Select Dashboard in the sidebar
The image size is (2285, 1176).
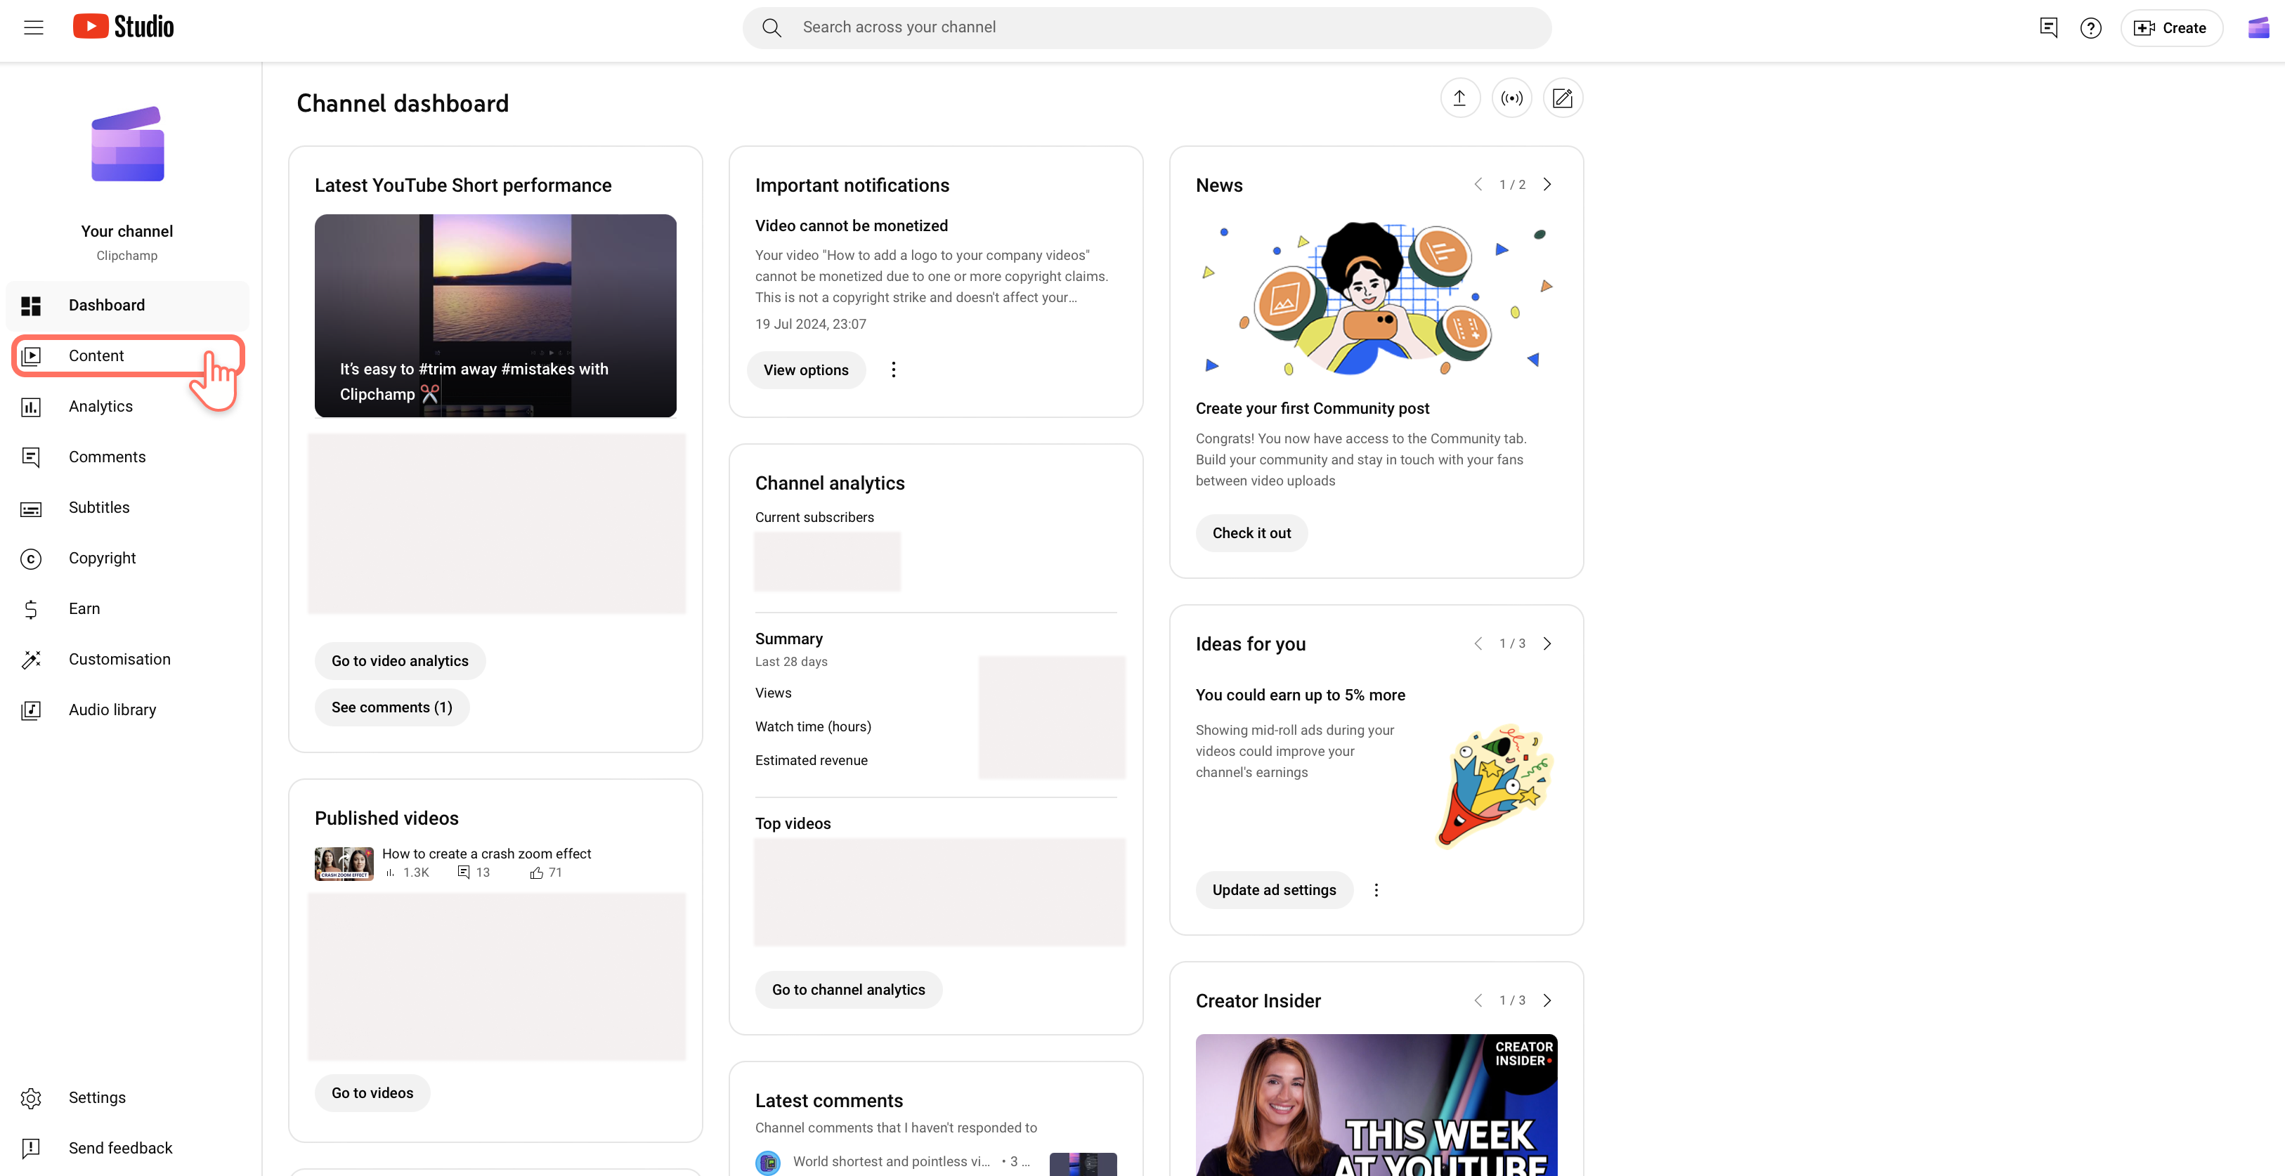point(128,305)
